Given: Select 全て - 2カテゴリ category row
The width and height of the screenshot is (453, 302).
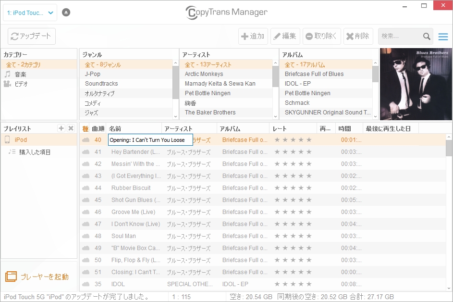Looking at the screenshot, I should pos(39,64).
